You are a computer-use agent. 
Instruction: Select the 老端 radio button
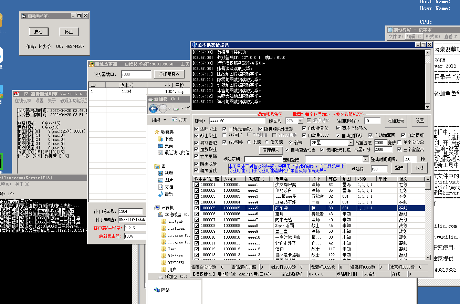point(249,143)
